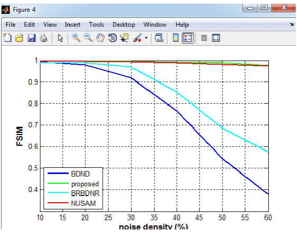The width and height of the screenshot is (297, 232).
Task: Enable the Rotate 3D tool
Action: click(x=112, y=37)
